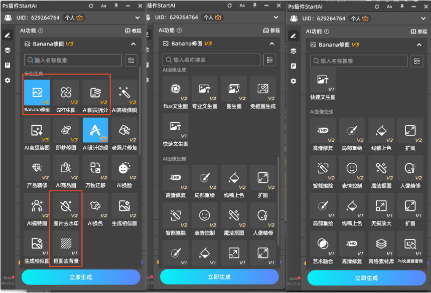Image resolution: width=431 pixels, height=293 pixels.
Task: Open settings gear in left panel sidebar
Action: coord(8,80)
